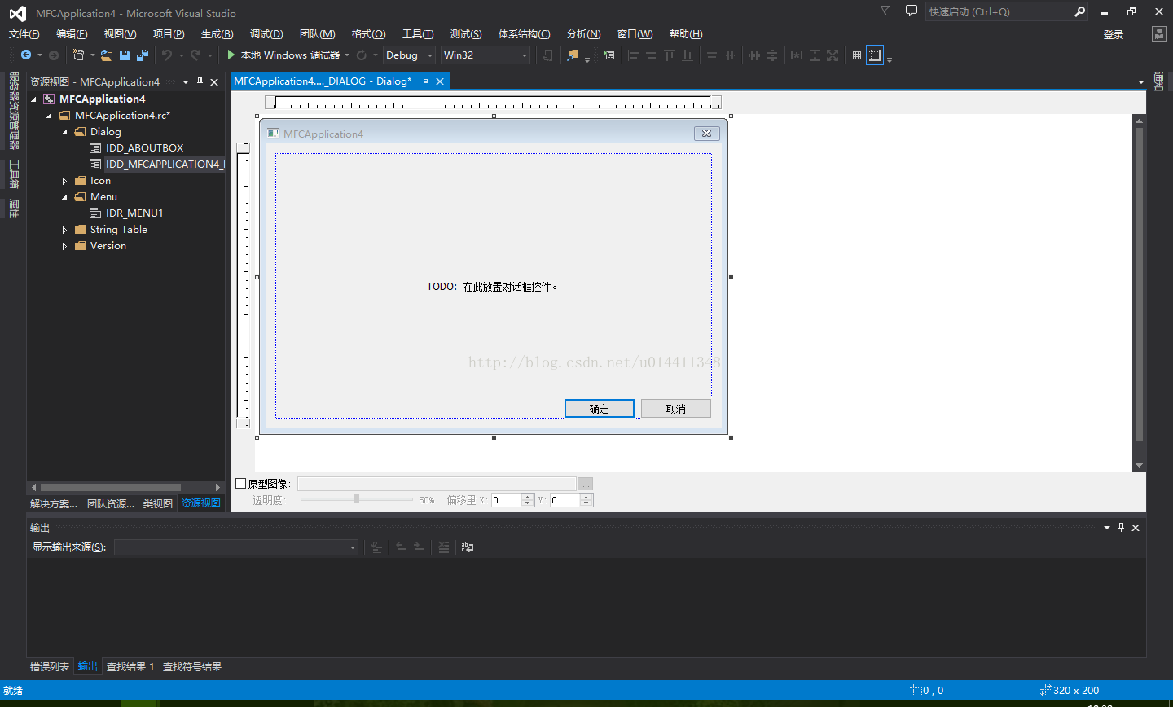This screenshot has height=707, width=1173.
Task: Collapse the Menu folder node
Action: pos(64,197)
